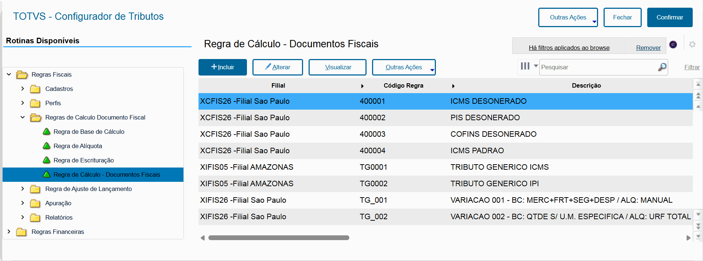The width and height of the screenshot is (703, 261).
Task: Click the Incluir button with plus icon
Action: point(223,67)
